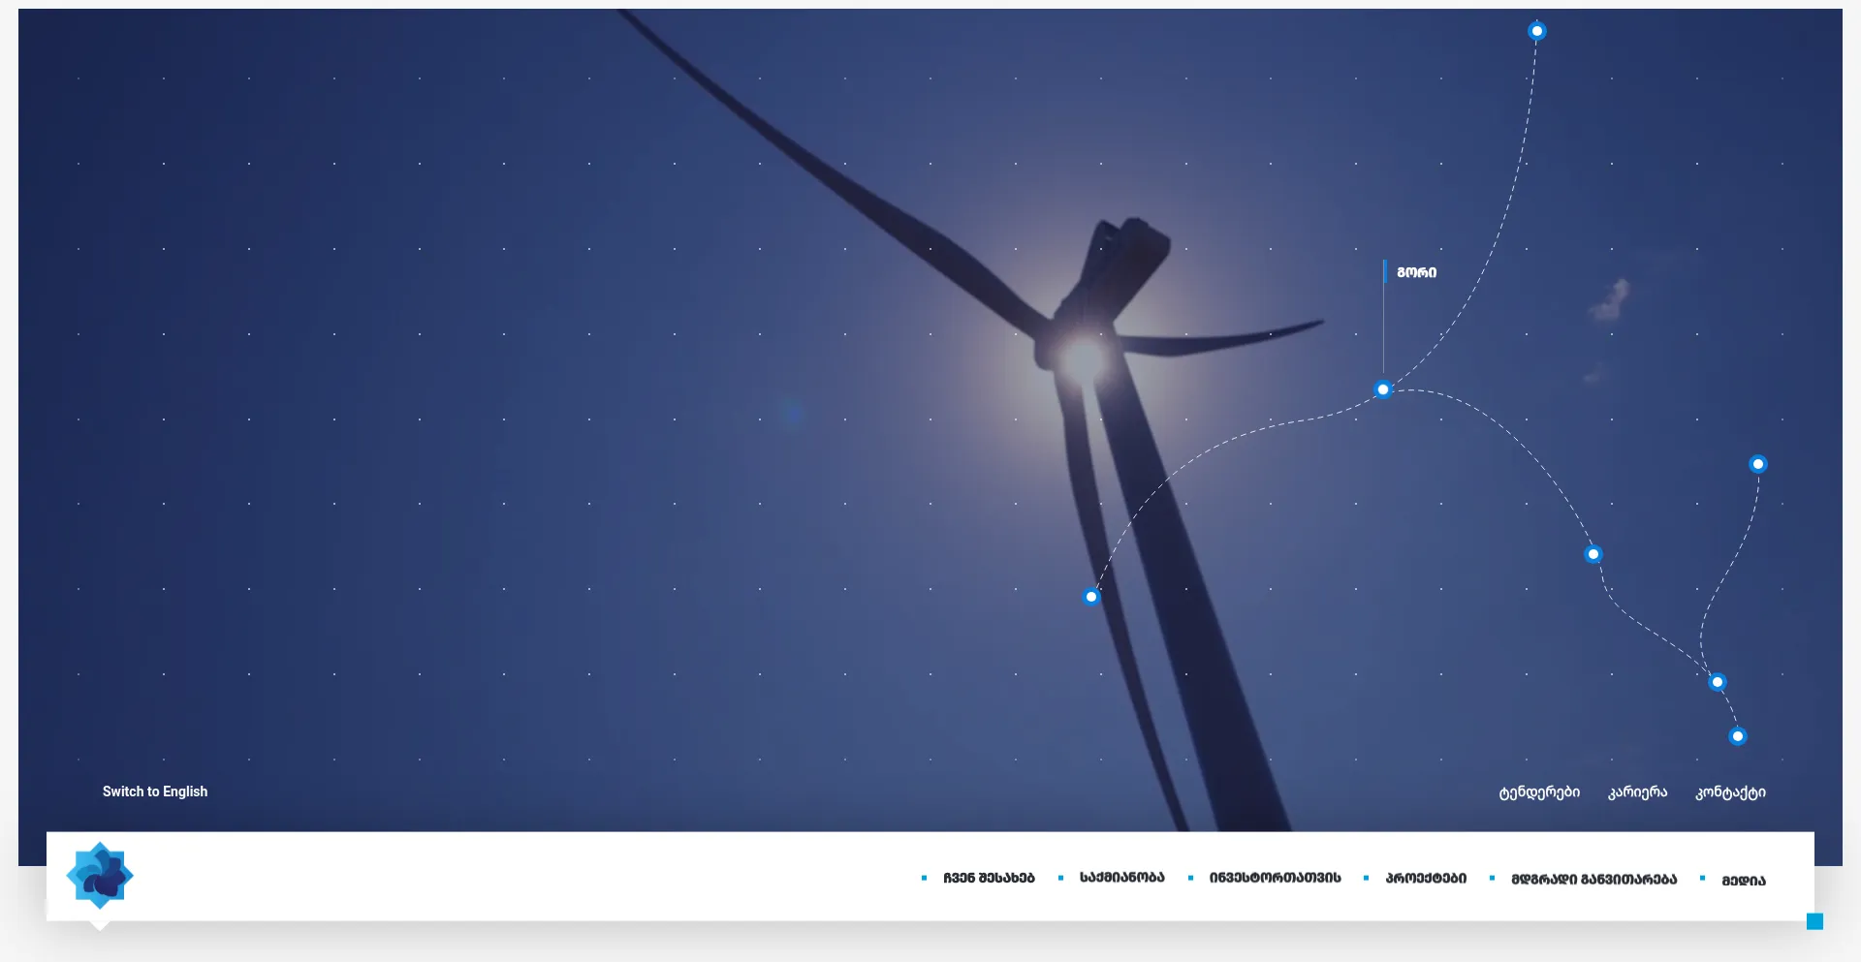Open the მდგრადი განვითარება menu item
Viewport: 1861px width, 962px height.
(1593, 879)
